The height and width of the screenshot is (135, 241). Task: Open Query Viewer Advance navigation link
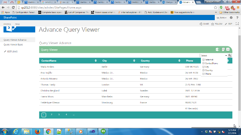point(15,40)
